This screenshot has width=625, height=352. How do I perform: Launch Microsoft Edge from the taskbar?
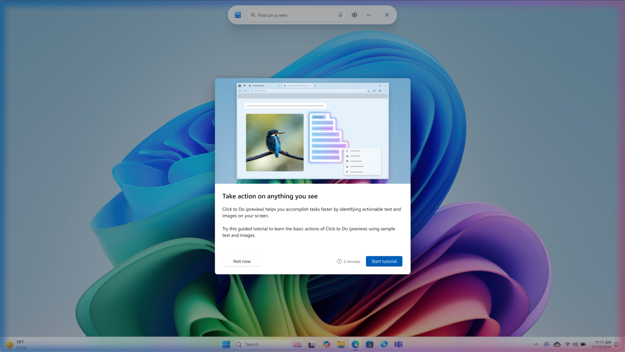[x=355, y=344]
